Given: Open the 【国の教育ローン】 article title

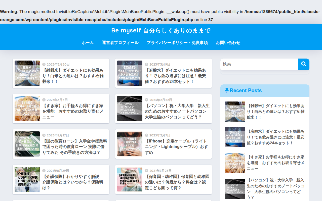Looking at the screenshot, I should click(x=75, y=147).
